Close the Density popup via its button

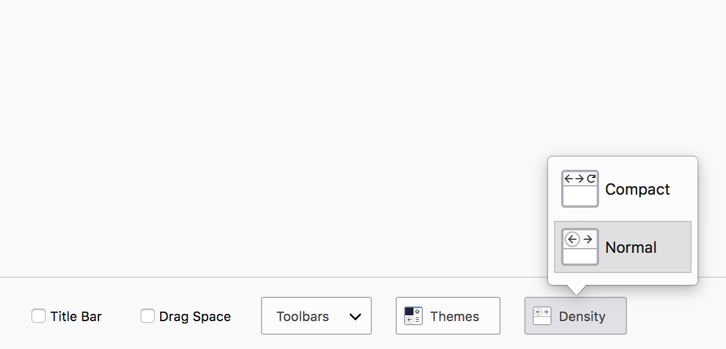tap(575, 316)
